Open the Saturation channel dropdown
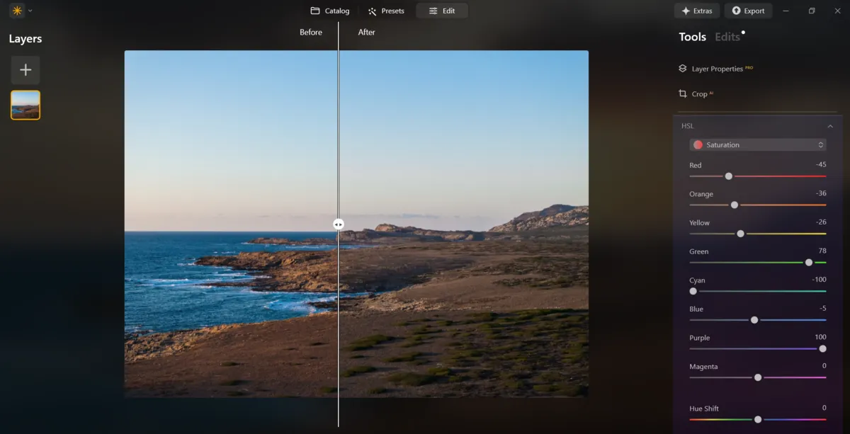The height and width of the screenshot is (434, 850). pos(758,144)
